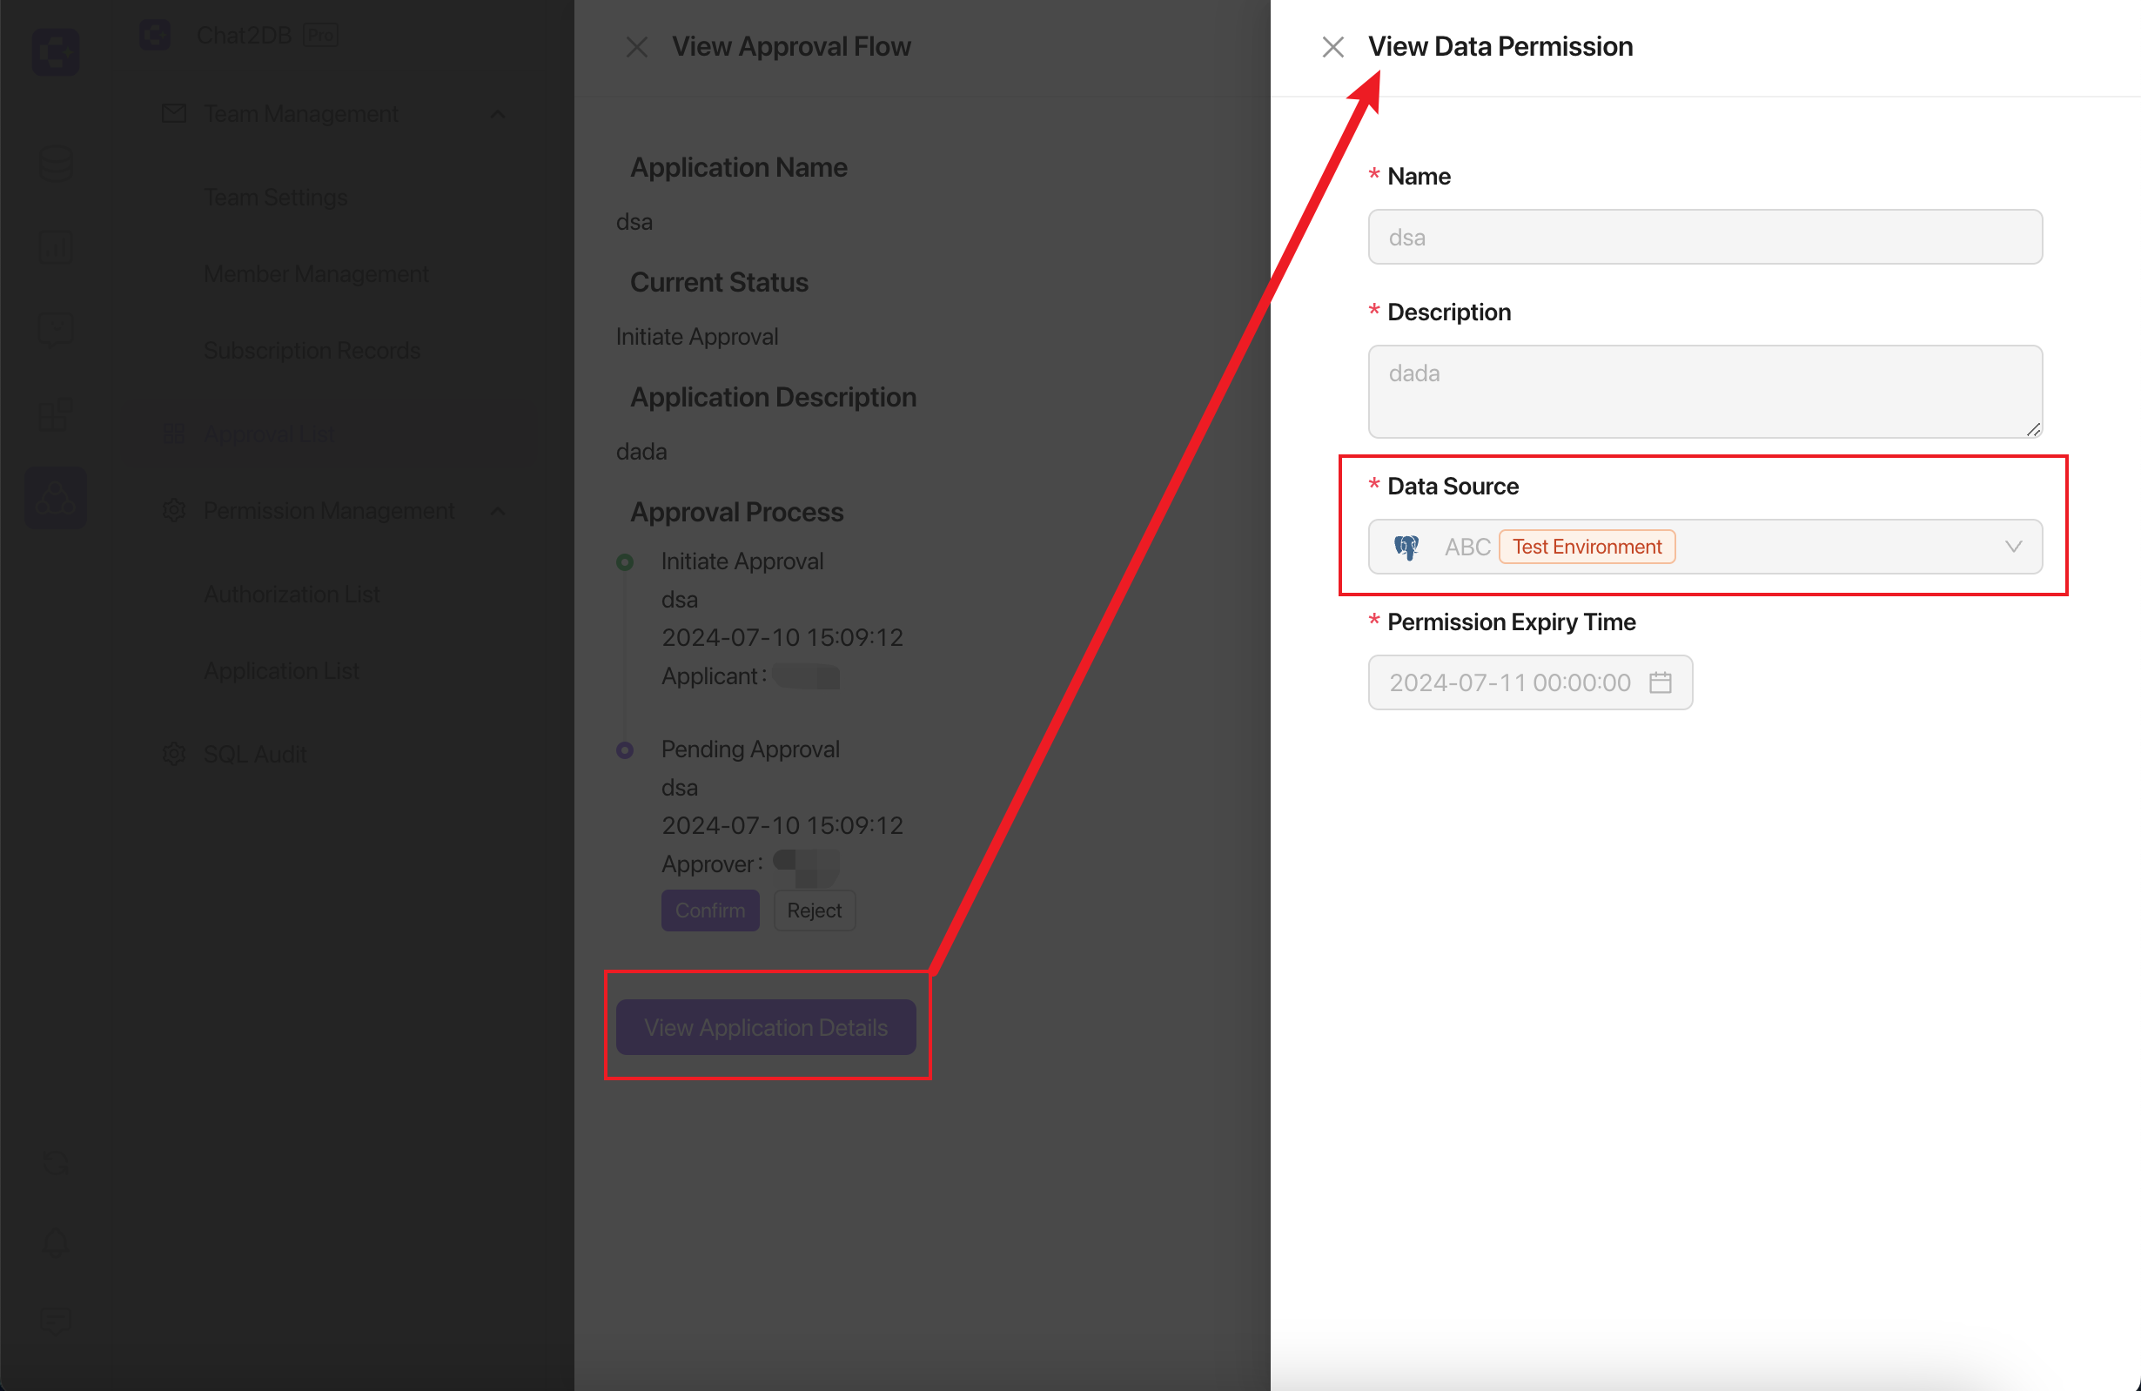Click the Description text area

click(x=1705, y=392)
